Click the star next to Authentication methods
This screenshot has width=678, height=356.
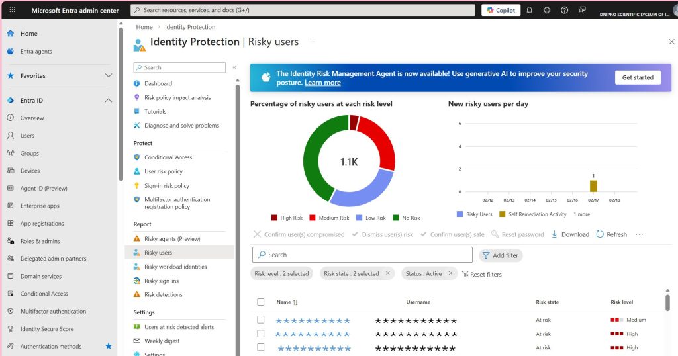pyautogui.click(x=109, y=346)
